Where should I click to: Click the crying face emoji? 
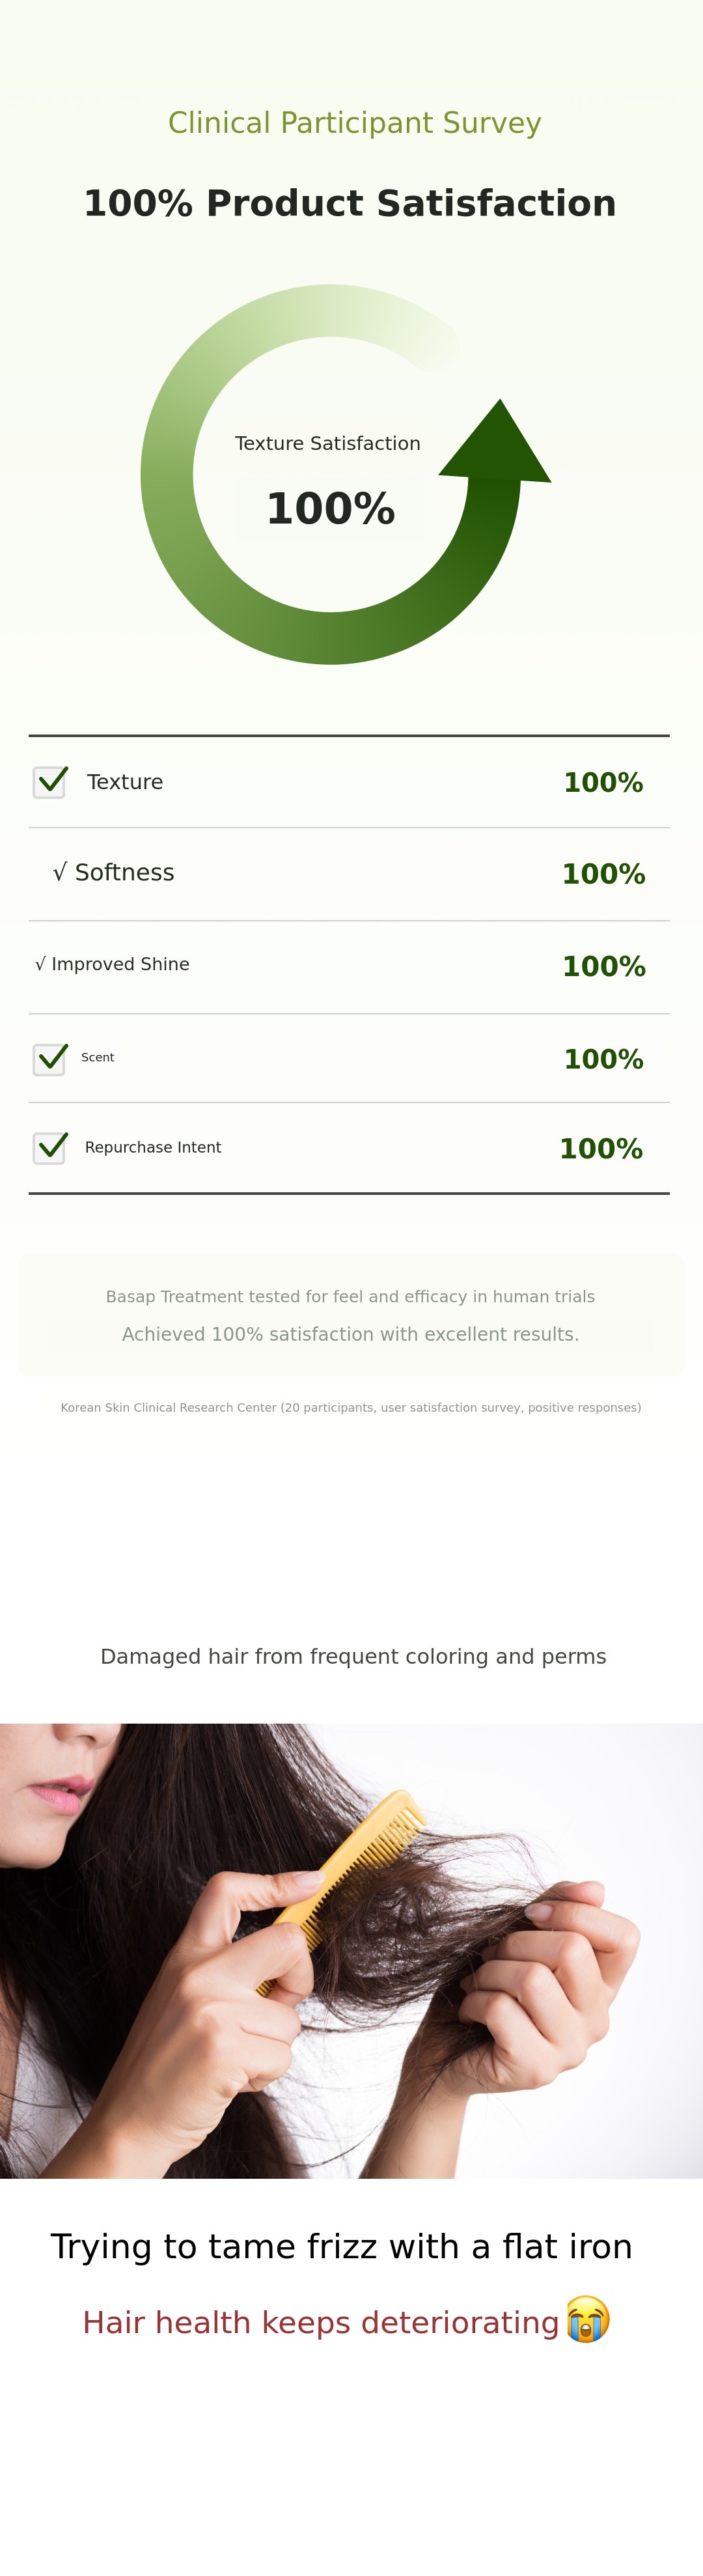pos(587,2319)
